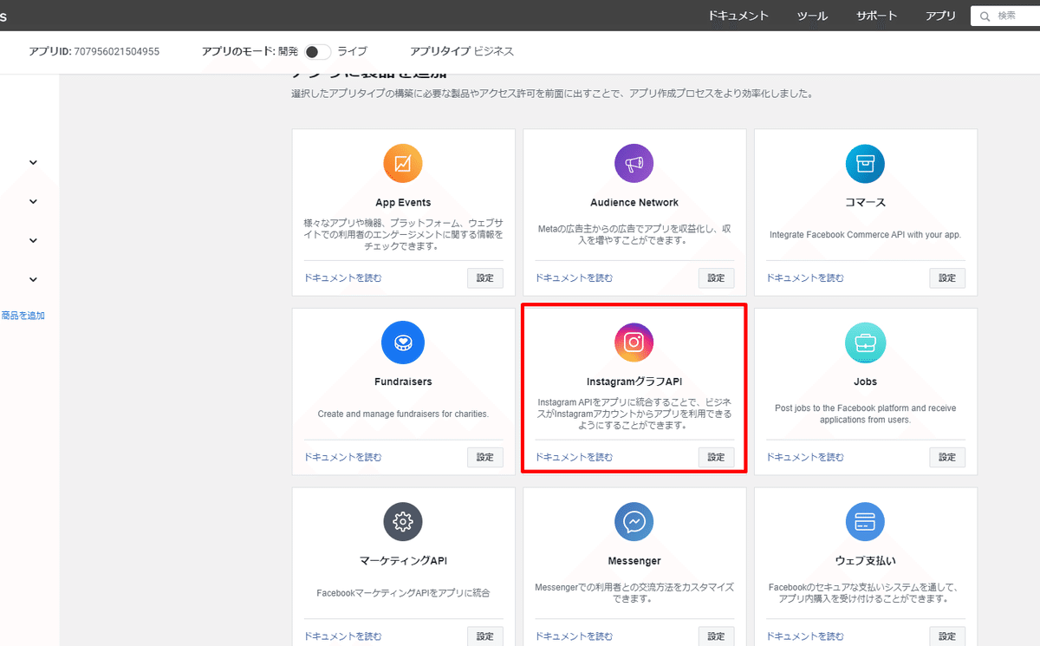Click the アプリID 707956021504955 text
Image resolution: width=1040 pixels, height=646 pixels.
click(94, 51)
